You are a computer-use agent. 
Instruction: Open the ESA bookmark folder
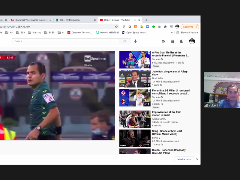coord(20,33)
